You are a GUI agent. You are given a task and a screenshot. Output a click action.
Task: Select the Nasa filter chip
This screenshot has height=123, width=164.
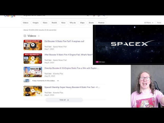[63, 23]
